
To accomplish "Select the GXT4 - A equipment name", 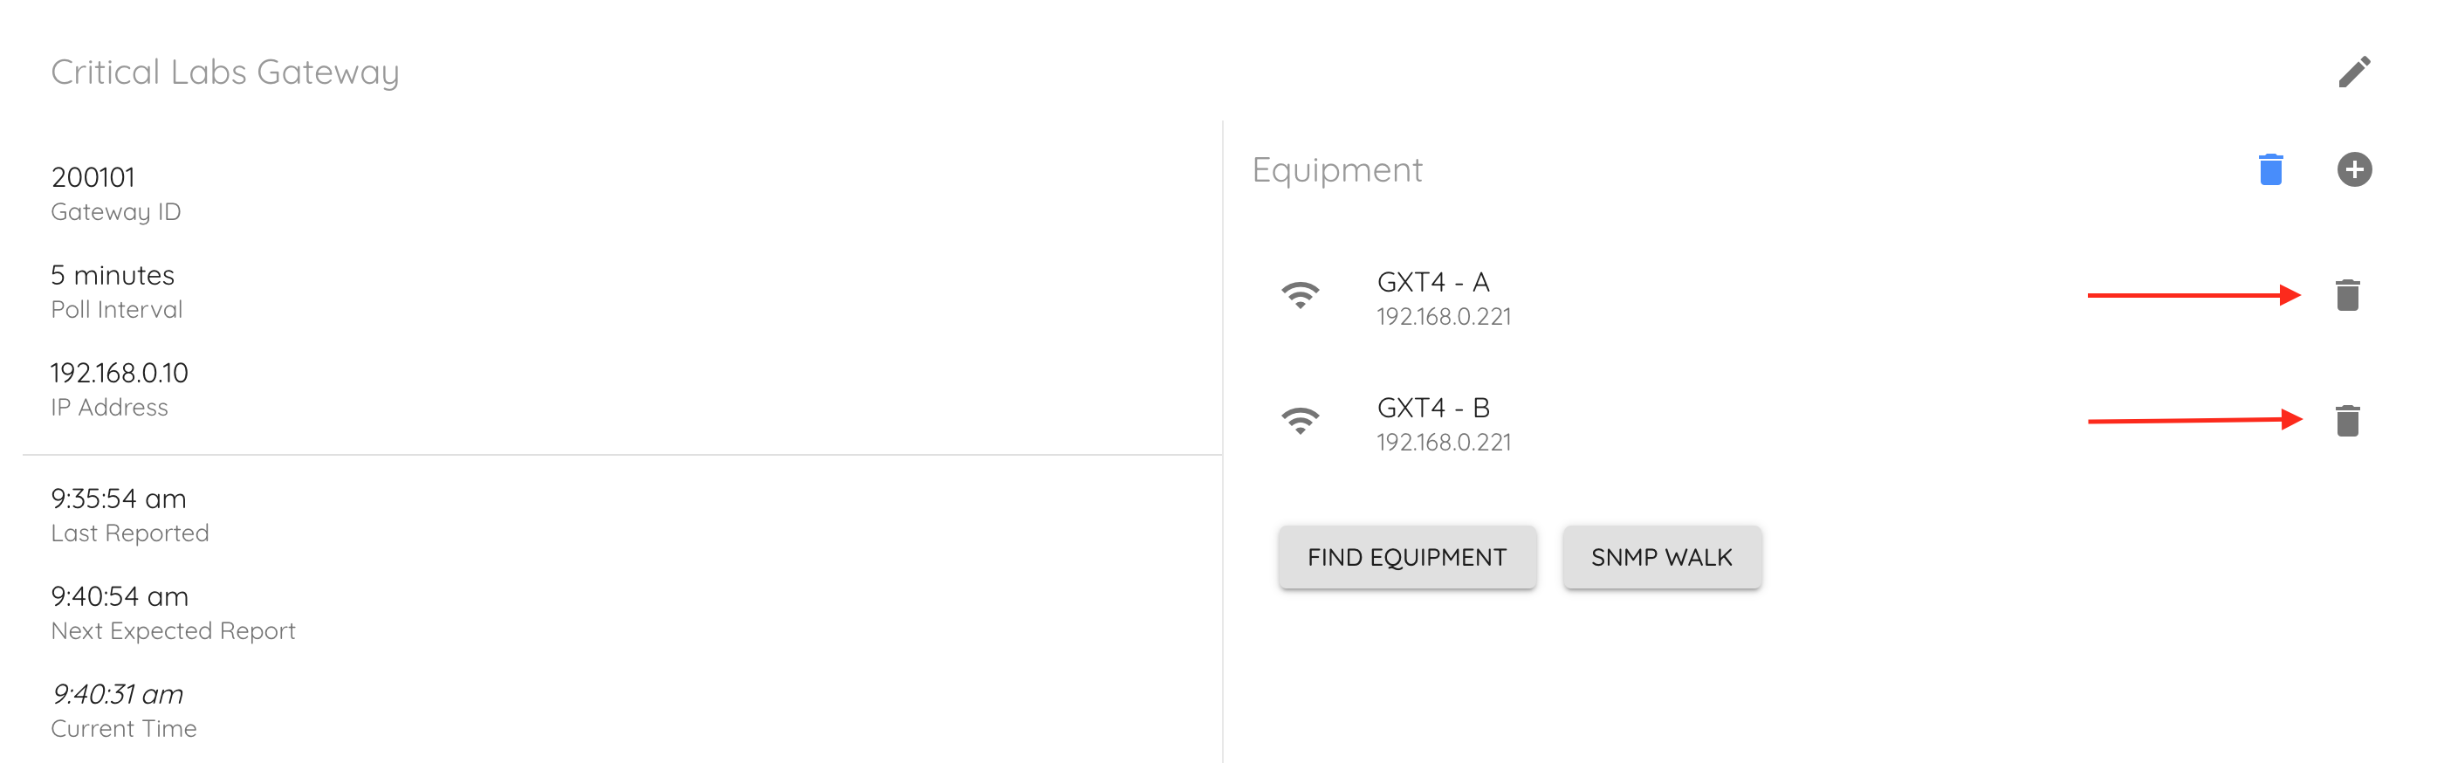I will coord(1432,282).
